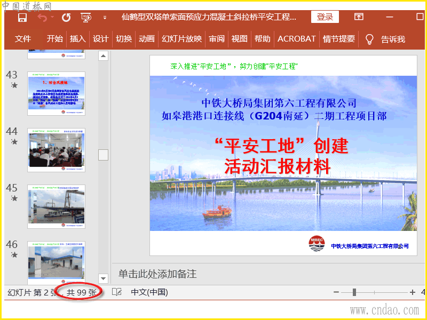Click the MBEC logo on the slide
This screenshot has width=427, height=320.
tap(317, 244)
